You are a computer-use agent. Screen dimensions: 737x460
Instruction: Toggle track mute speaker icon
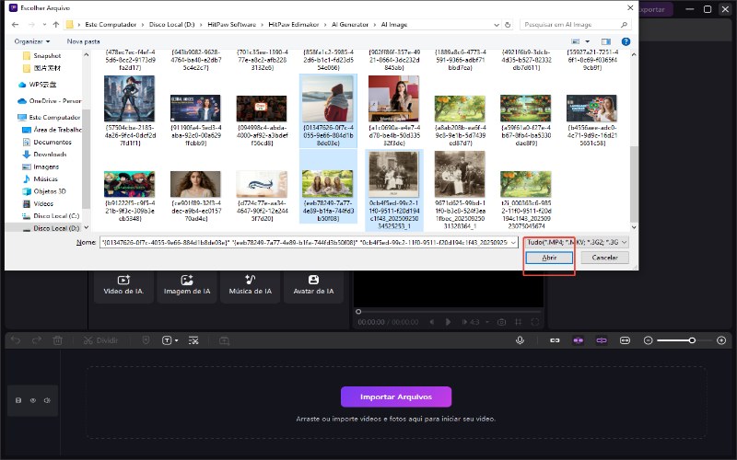[x=45, y=400]
